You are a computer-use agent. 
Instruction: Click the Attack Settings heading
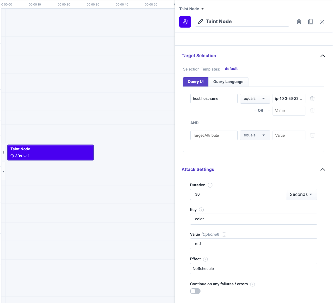198,169
